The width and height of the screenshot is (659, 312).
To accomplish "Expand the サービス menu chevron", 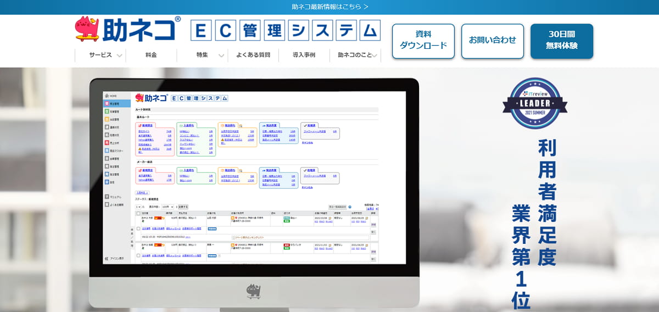I will coord(119,55).
